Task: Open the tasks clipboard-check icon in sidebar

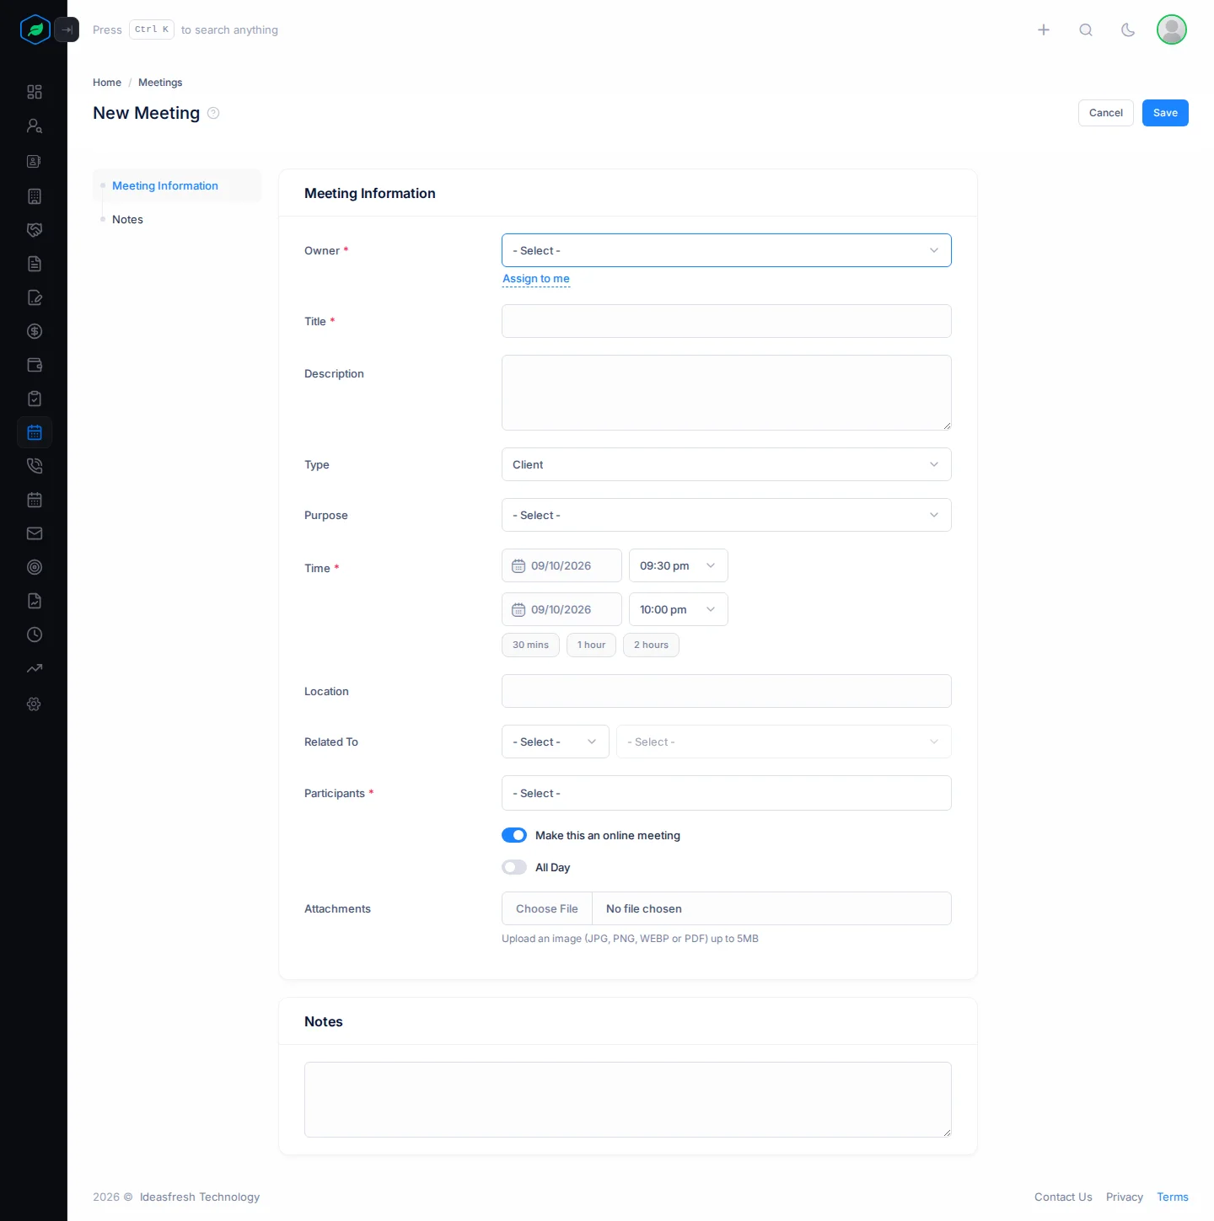Action: pyautogui.click(x=35, y=399)
